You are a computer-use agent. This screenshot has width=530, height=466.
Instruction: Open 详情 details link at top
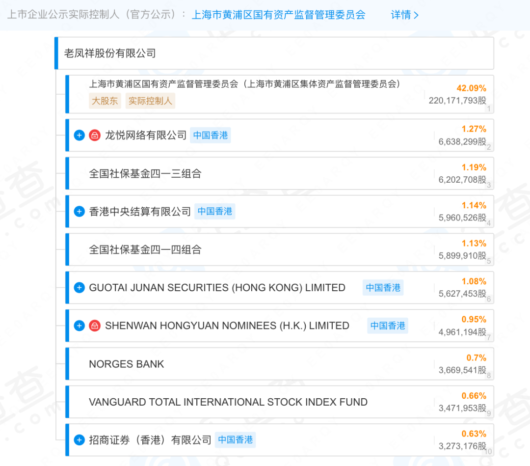[x=404, y=15]
